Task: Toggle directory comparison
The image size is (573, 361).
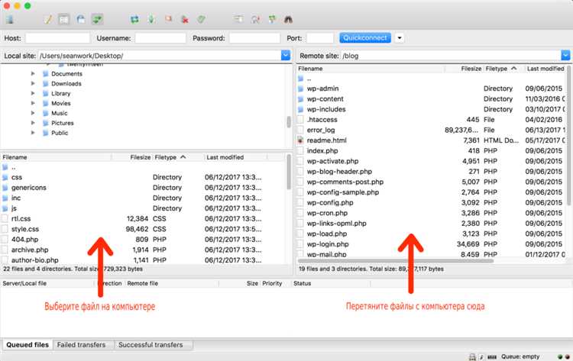Action: 255,19
